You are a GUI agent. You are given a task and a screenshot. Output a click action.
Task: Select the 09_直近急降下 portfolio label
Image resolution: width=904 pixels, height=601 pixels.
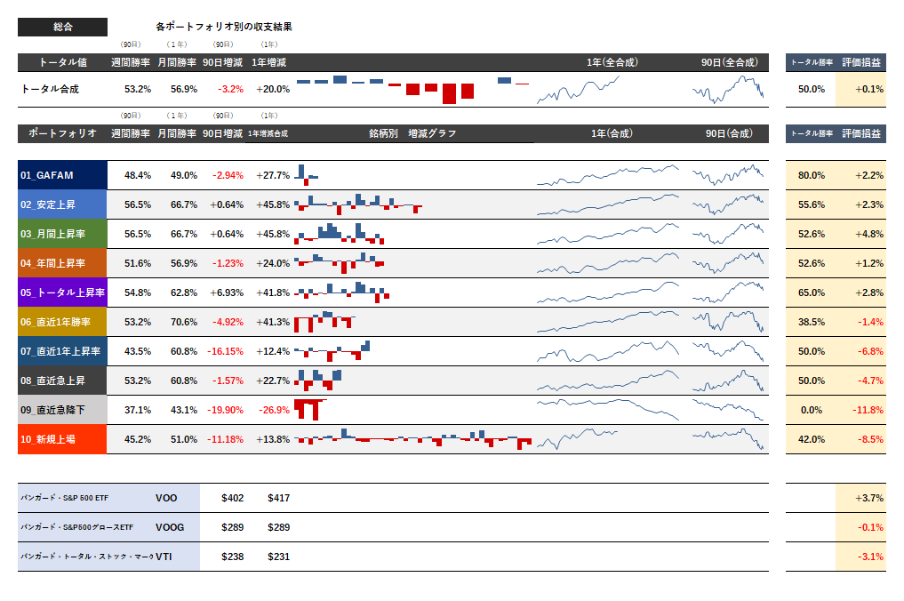tap(62, 410)
